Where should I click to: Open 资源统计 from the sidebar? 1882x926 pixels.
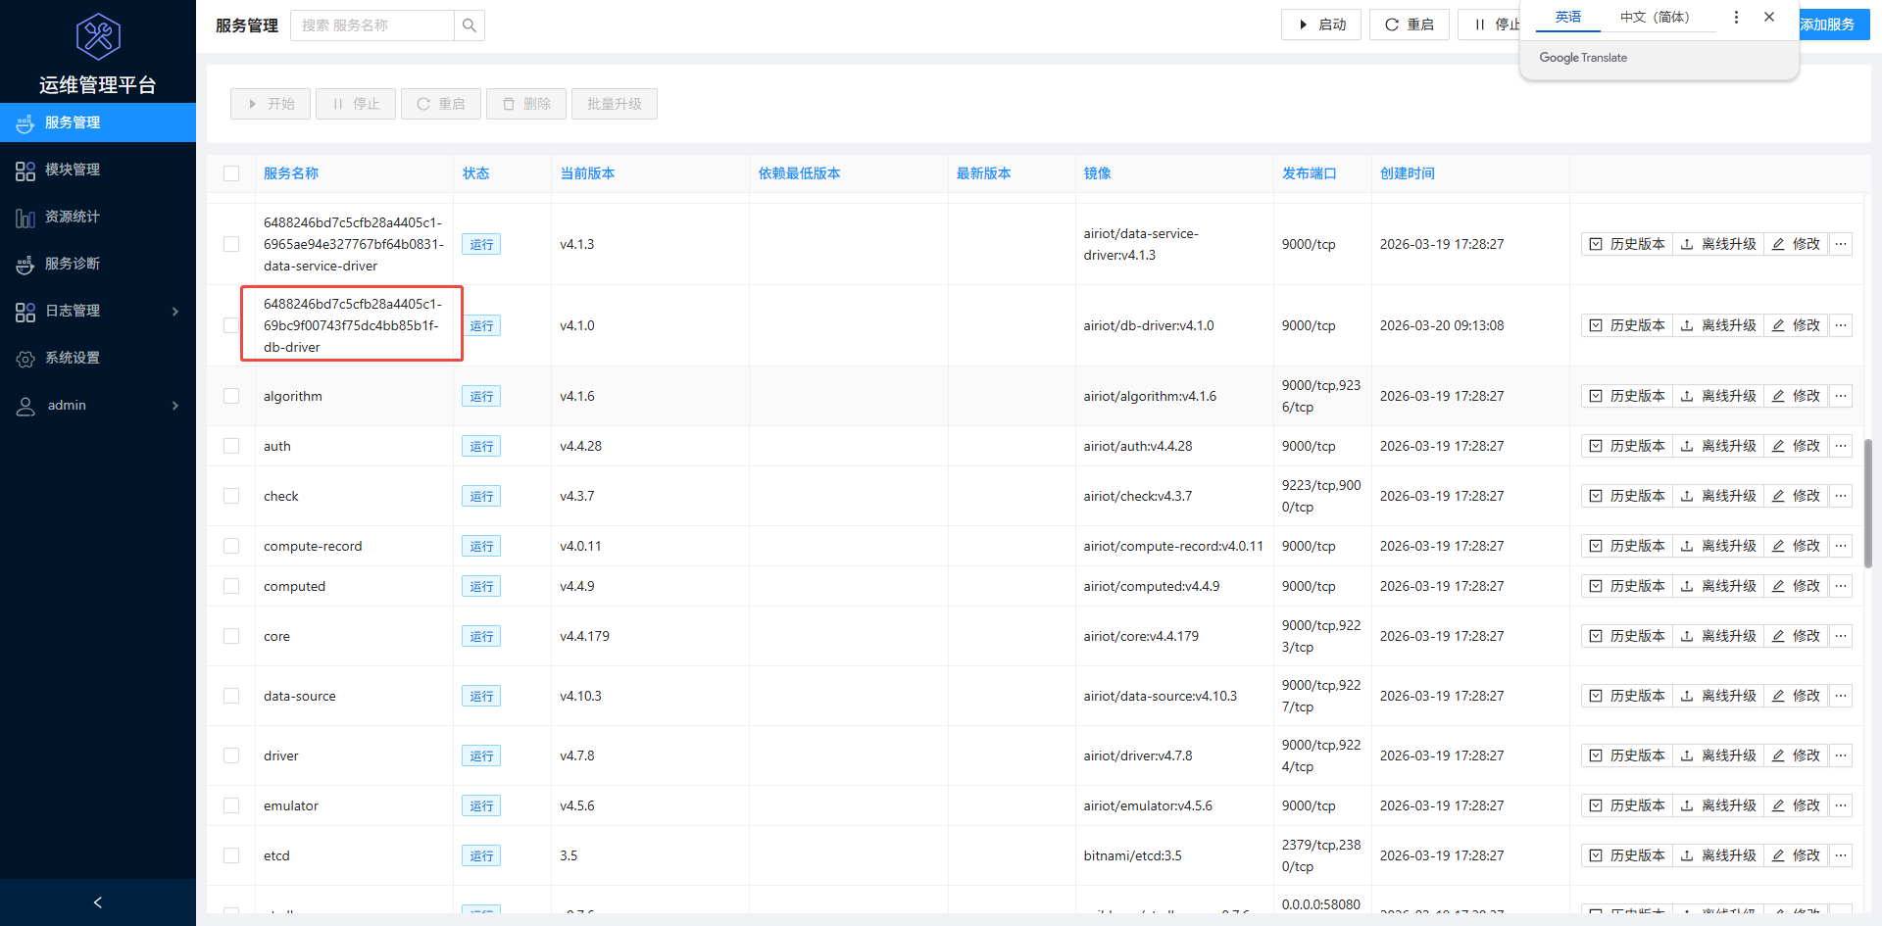[x=72, y=217]
